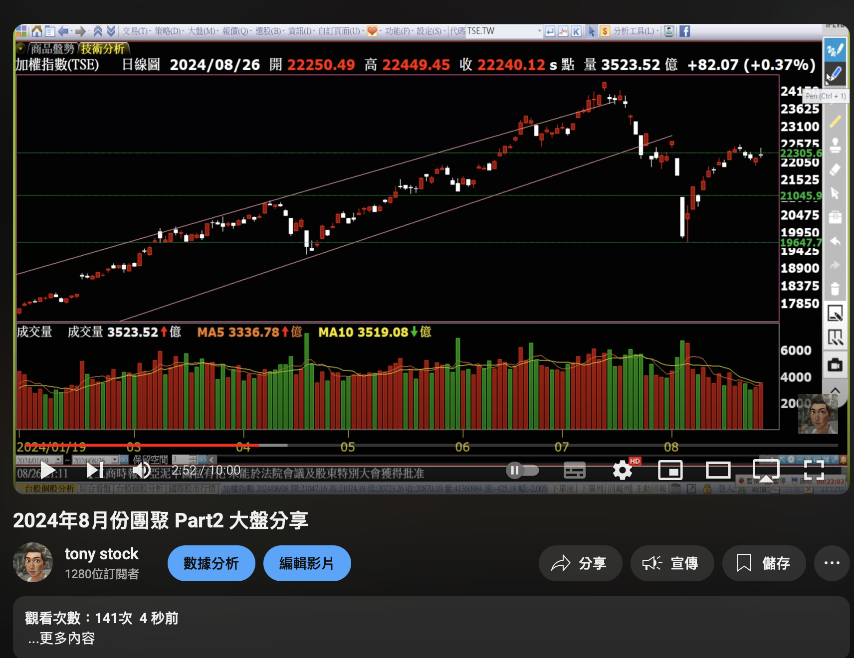Screen dimensions: 854x658
Task: Click the 數據分析 button
Action: coord(211,563)
